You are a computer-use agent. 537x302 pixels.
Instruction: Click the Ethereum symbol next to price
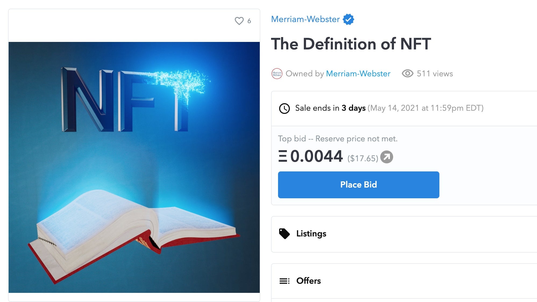coord(283,156)
